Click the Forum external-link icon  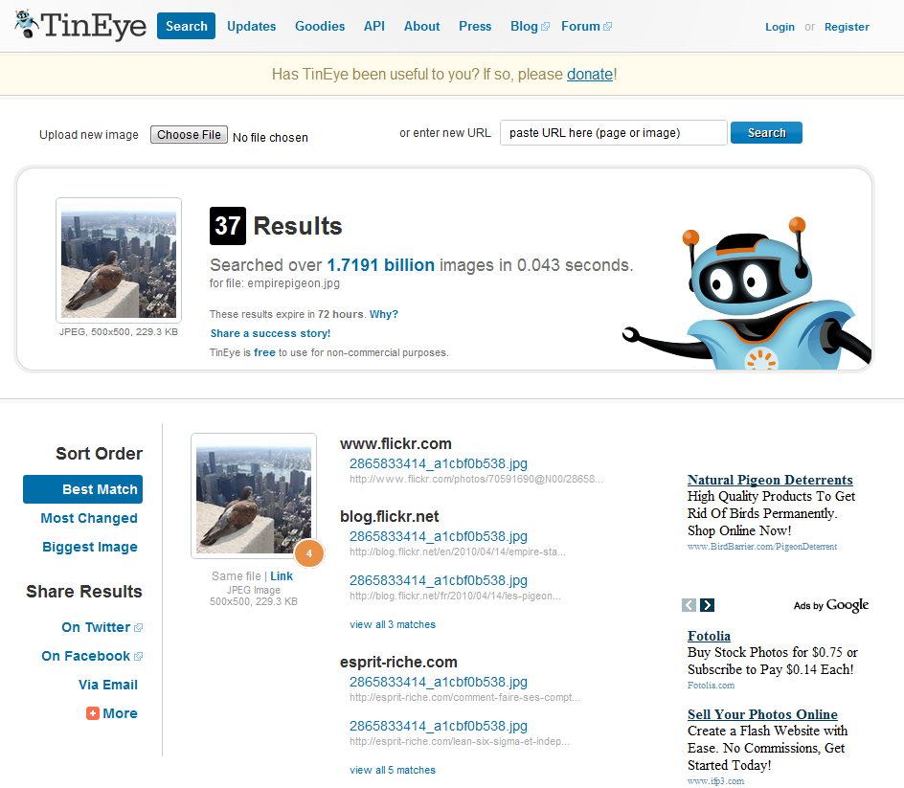point(608,27)
